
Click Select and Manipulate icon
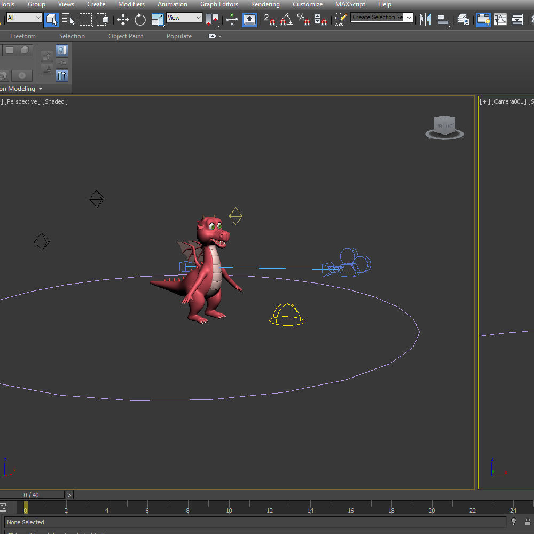pos(232,19)
